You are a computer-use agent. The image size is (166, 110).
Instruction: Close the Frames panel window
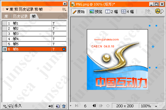coord(65,4)
